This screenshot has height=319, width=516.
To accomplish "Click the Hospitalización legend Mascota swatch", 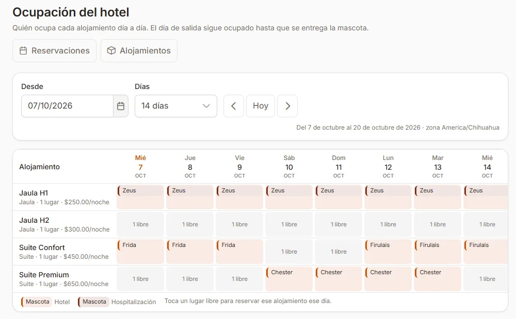I will coord(93,302).
